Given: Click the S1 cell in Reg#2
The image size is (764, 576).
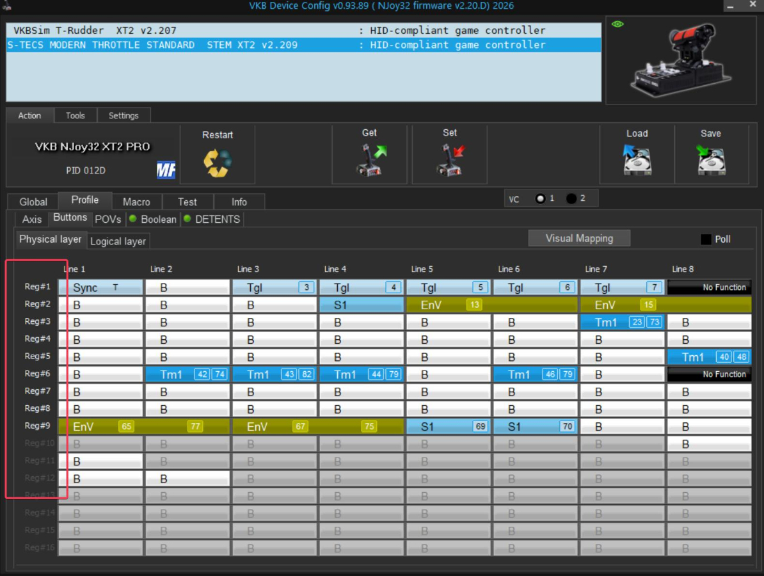Looking at the screenshot, I should pos(362,305).
